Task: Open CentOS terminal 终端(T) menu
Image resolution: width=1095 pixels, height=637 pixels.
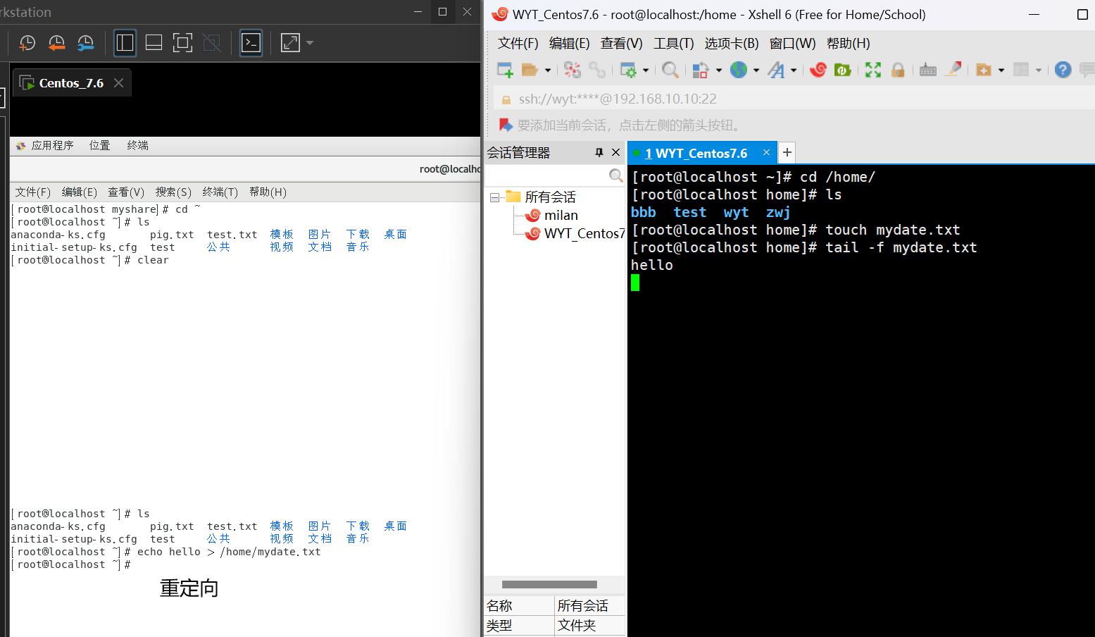Action: click(x=220, y=192)
